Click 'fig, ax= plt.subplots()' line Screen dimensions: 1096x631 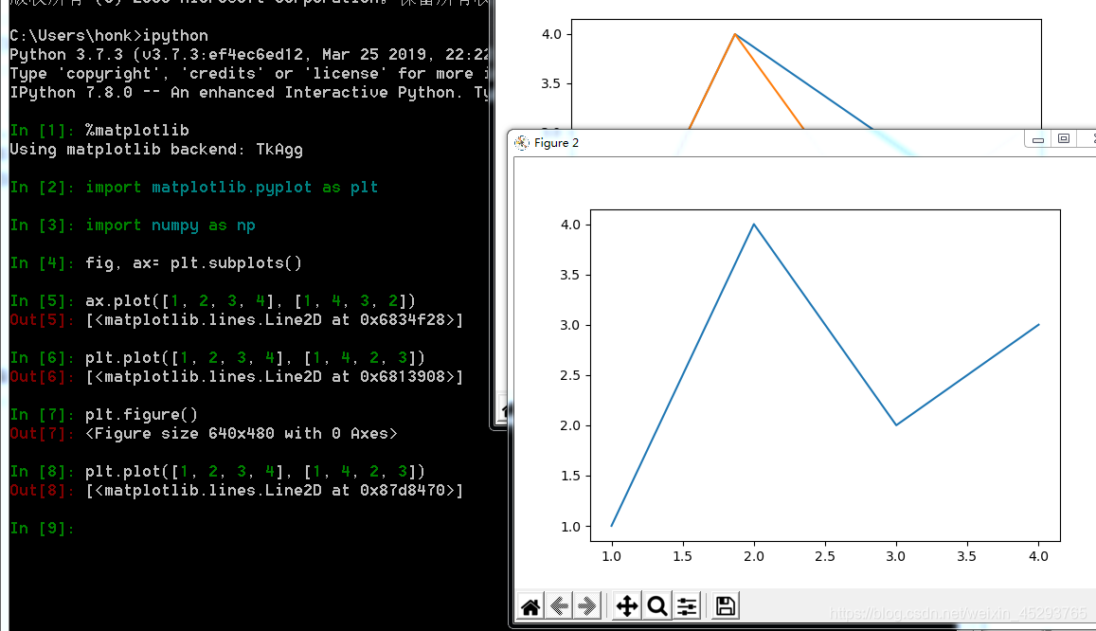coord(193,262)
